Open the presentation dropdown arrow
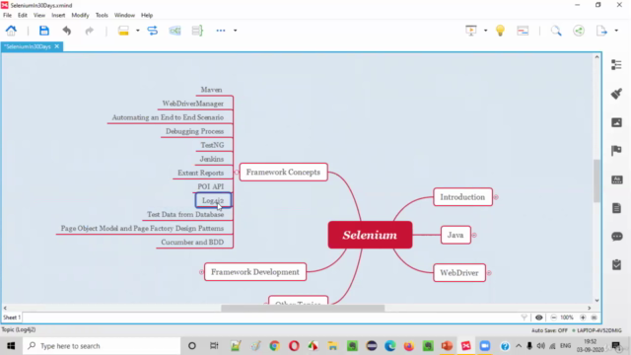The height and width of the screenshot is (355, 631). (x=486, y=31)
